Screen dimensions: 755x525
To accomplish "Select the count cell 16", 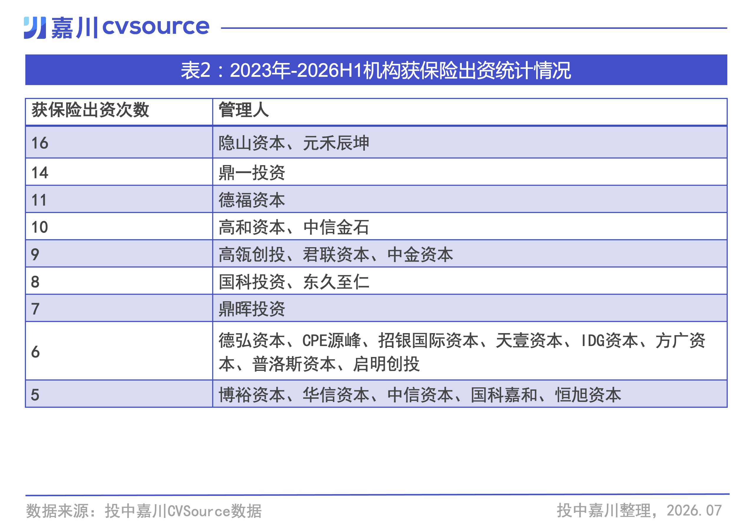I will 119,142.
